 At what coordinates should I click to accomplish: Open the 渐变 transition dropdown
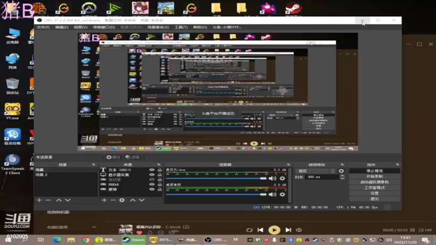[317, 171]
